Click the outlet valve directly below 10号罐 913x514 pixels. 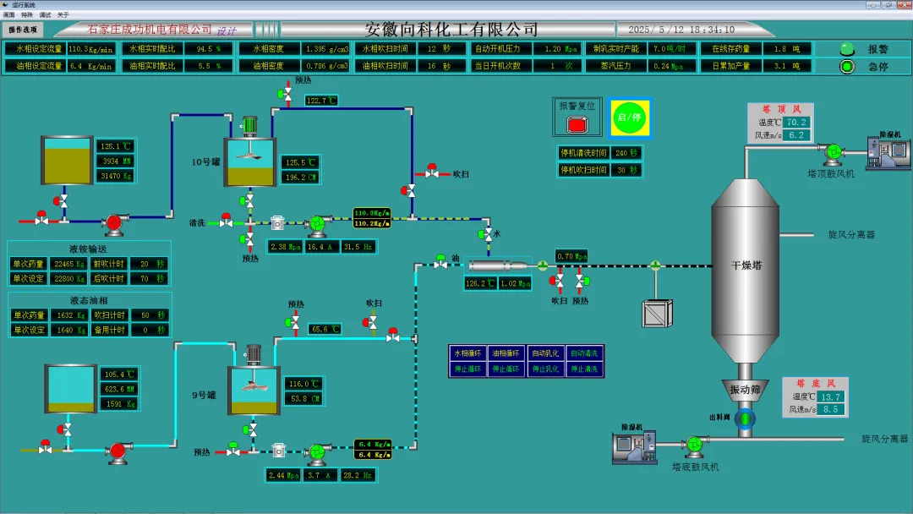[247, 201]
